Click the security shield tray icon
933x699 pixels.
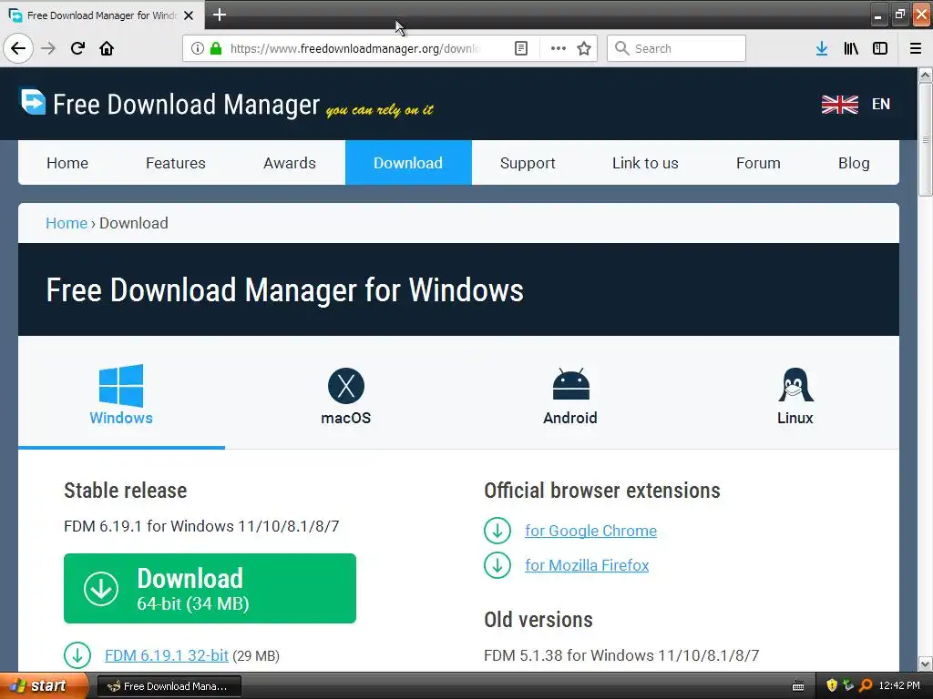click(x=832, y=686)
